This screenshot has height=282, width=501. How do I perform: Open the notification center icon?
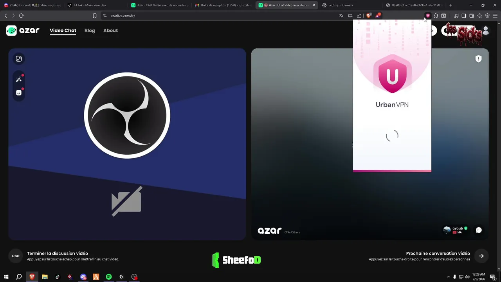point(493,277)
